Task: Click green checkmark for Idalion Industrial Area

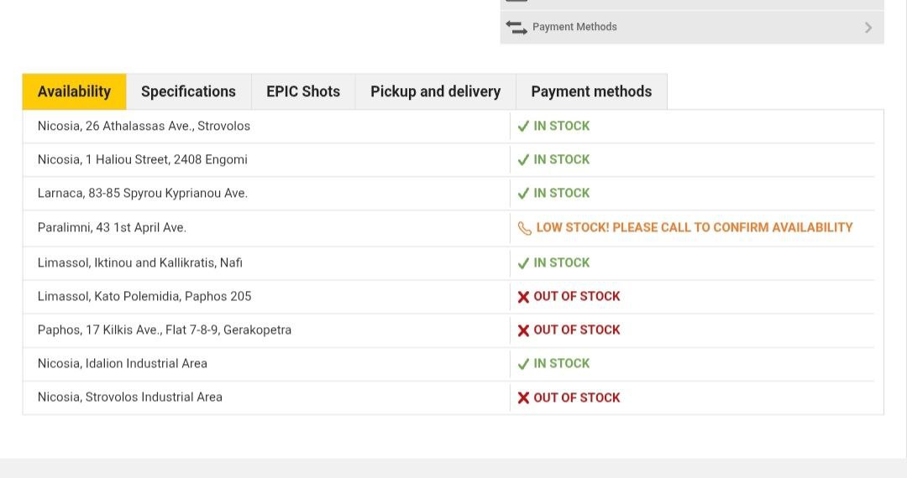Action: coord(523,364)
